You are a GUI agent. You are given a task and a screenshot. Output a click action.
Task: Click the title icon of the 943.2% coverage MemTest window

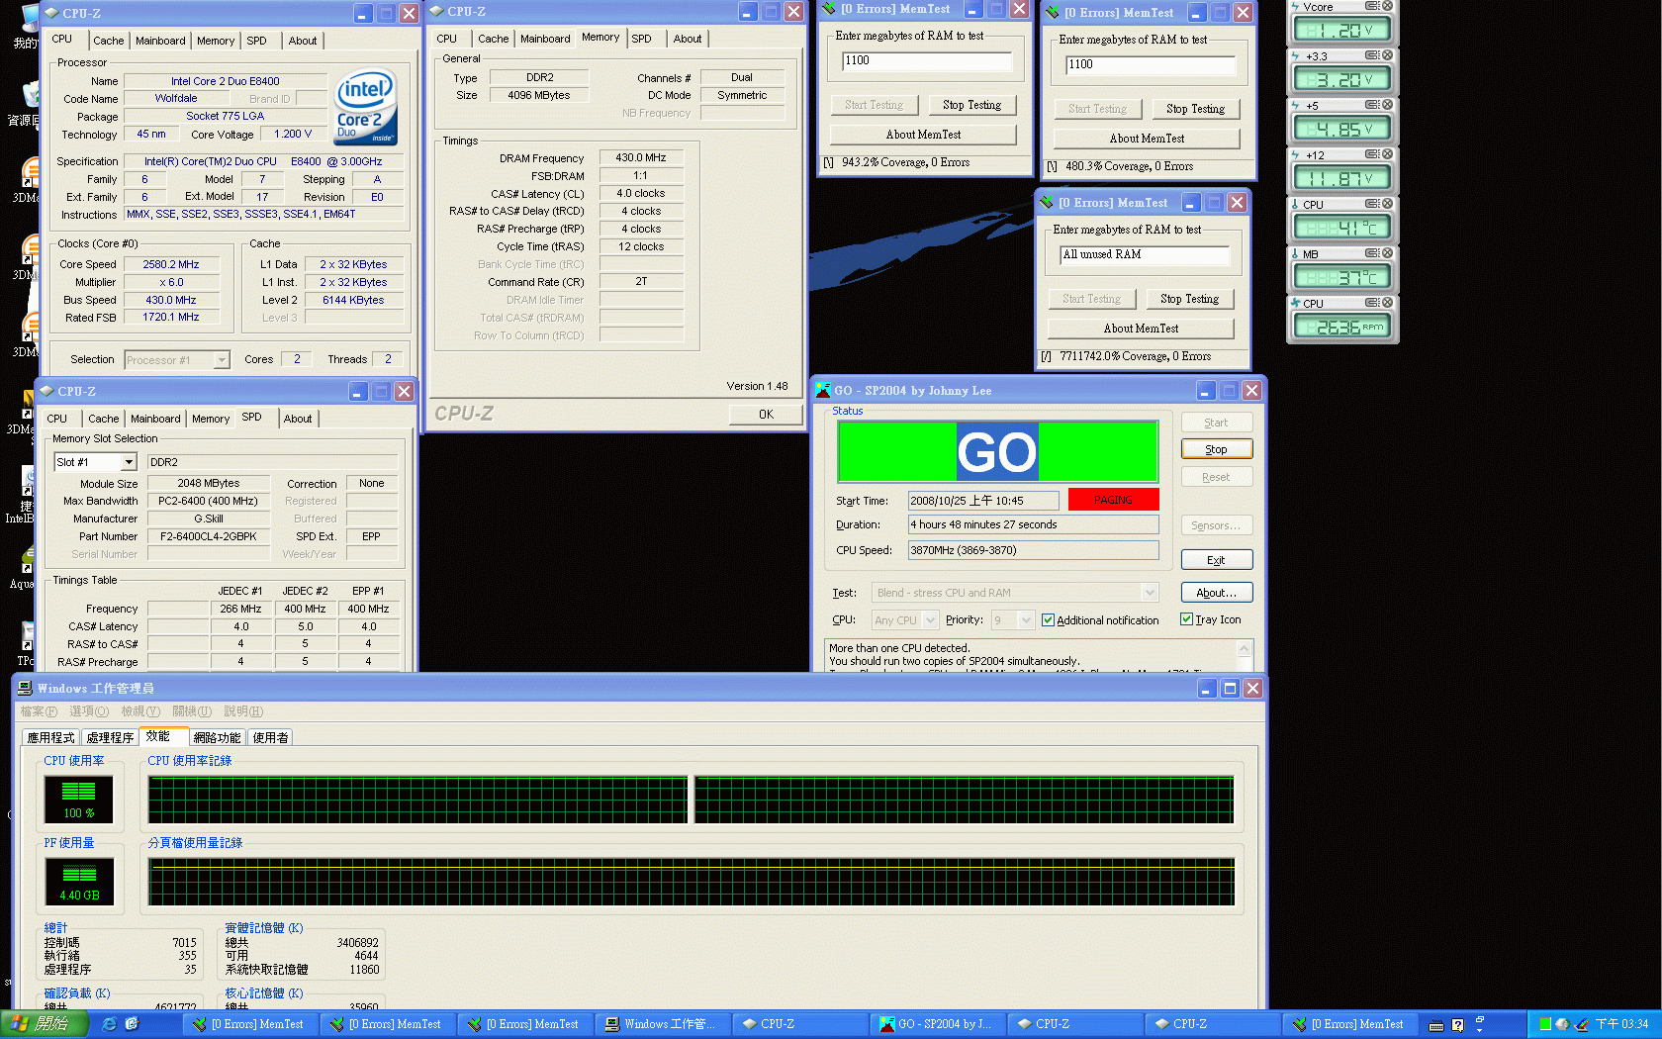829,10
